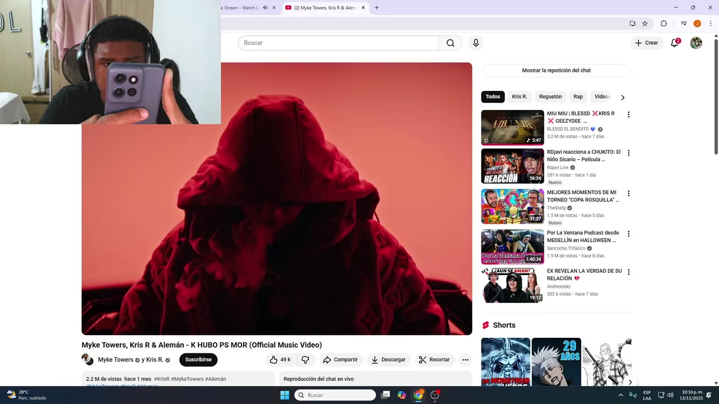
Task: Open Por La Ventana Podcast thumbnail
Action: coord(512,247)
